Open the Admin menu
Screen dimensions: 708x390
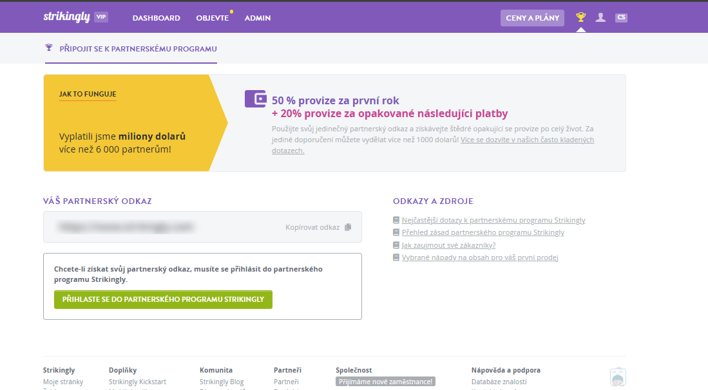pos(258,18)
